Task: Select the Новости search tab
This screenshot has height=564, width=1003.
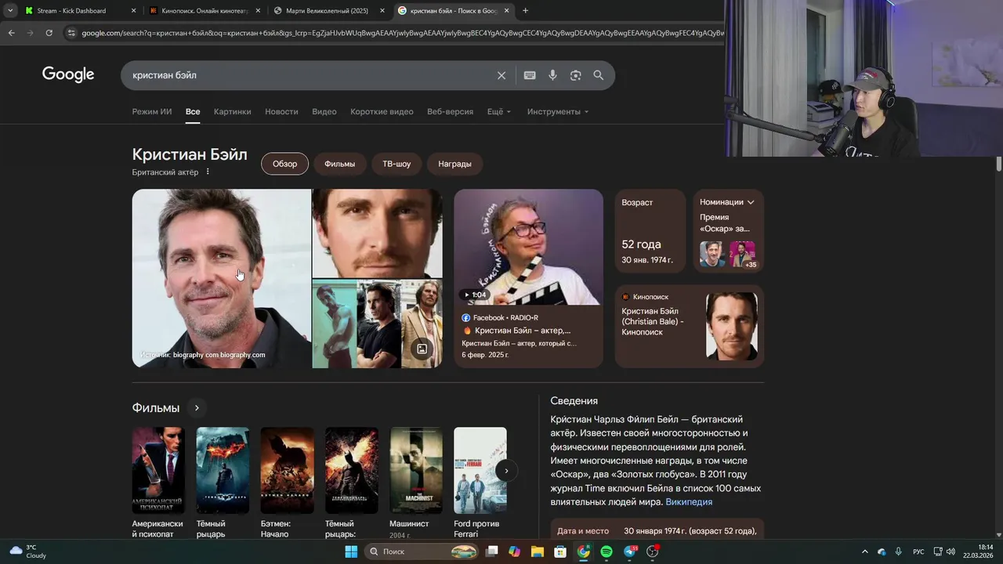Action: tap(281, 111)
